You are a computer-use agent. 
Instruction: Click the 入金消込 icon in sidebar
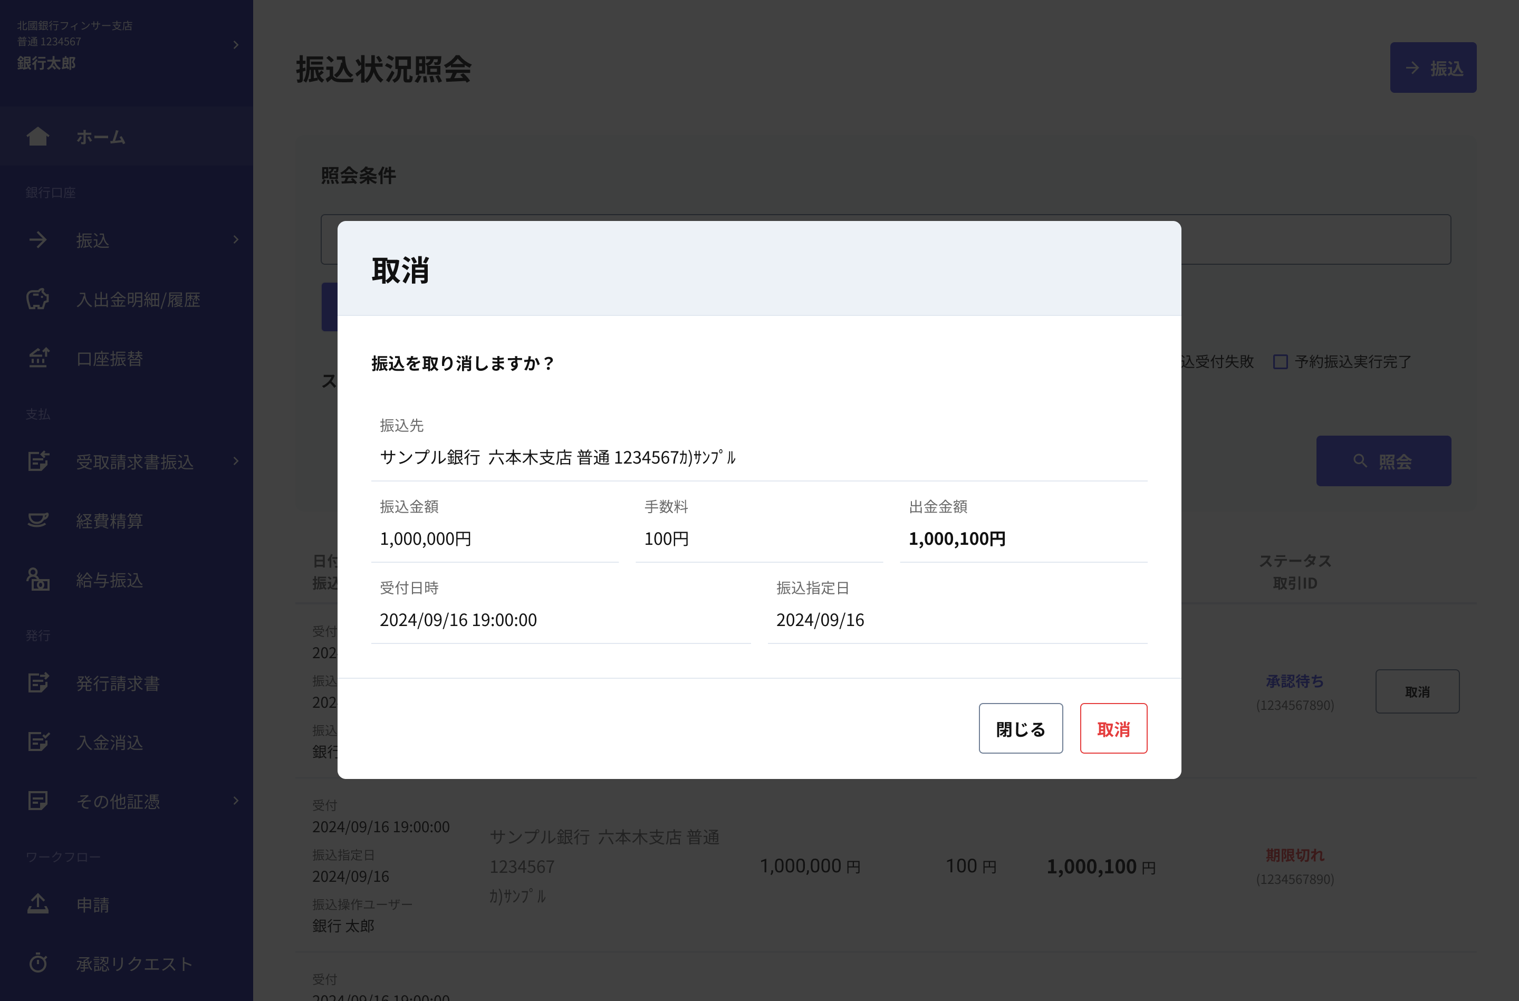(37, 742)
